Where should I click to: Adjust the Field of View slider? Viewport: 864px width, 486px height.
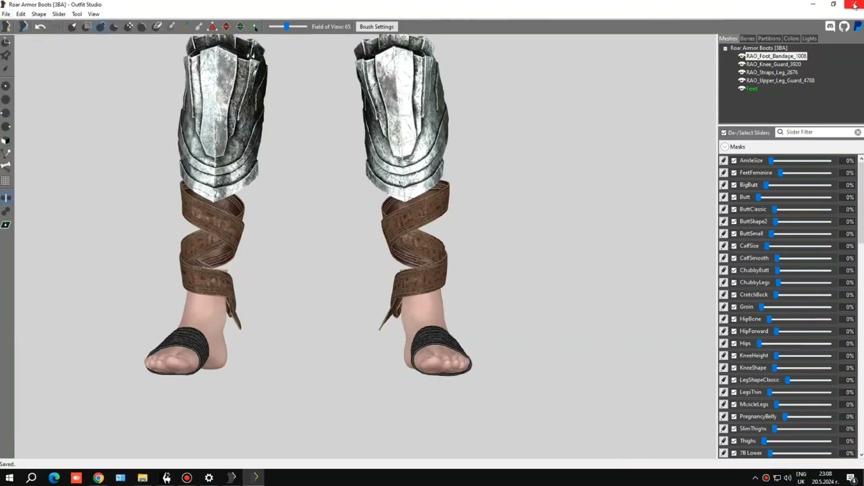[x=287, y=27]
